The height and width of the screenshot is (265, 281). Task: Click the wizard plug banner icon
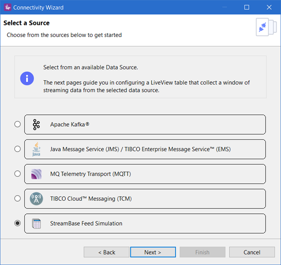tap(263, 27)
